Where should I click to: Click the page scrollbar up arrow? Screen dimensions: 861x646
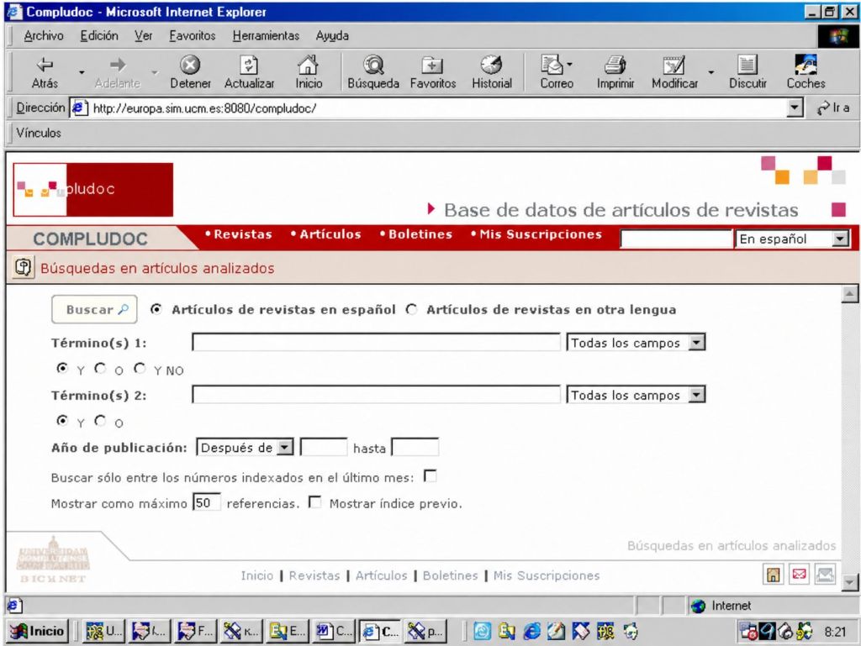coord(849,295)
